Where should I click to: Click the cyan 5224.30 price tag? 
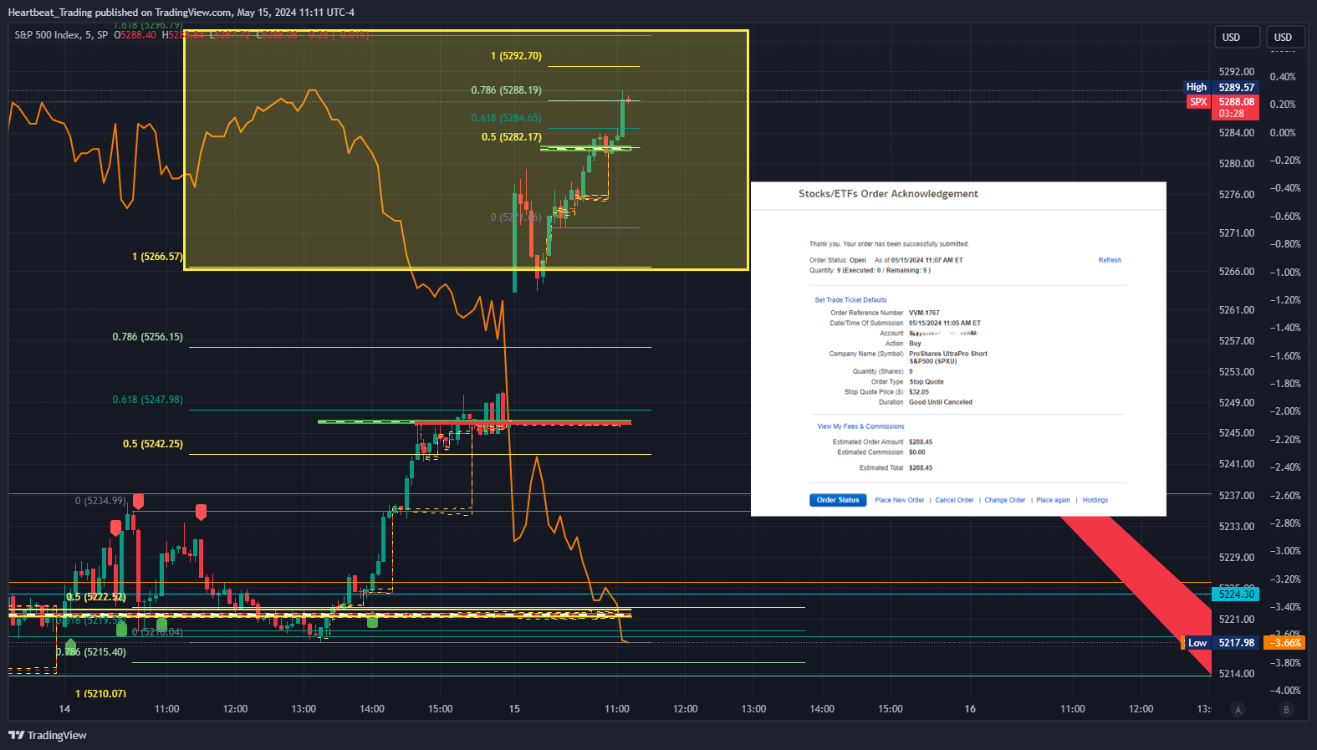[1235, 594]
